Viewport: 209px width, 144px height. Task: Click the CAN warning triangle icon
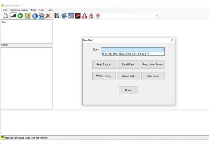point(91,16)
